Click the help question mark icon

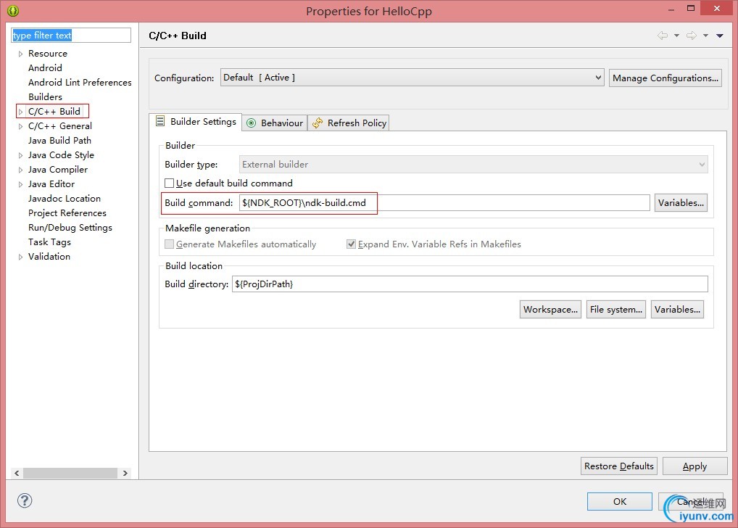coord(25,500)
